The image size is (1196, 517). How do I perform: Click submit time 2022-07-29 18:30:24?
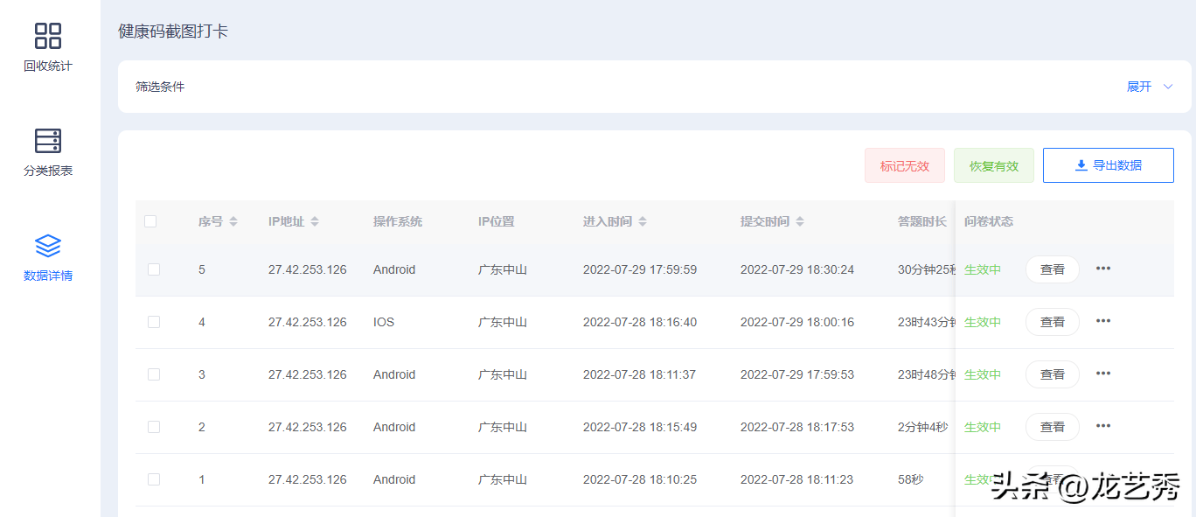[x=797, y=269]
